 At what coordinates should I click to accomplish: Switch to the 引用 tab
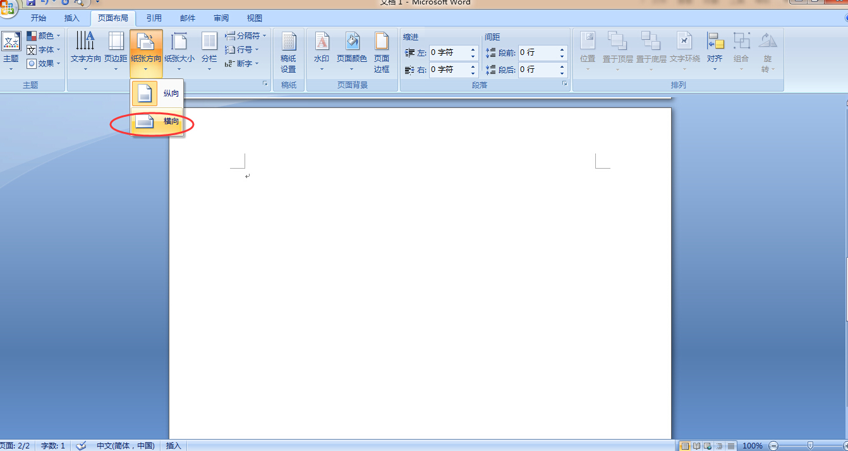[x=154, y=18]
